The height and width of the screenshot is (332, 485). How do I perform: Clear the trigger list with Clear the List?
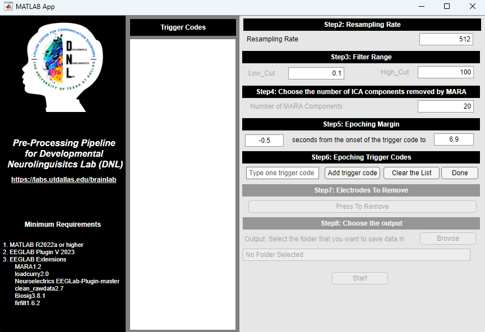click(x=411, y=173)
